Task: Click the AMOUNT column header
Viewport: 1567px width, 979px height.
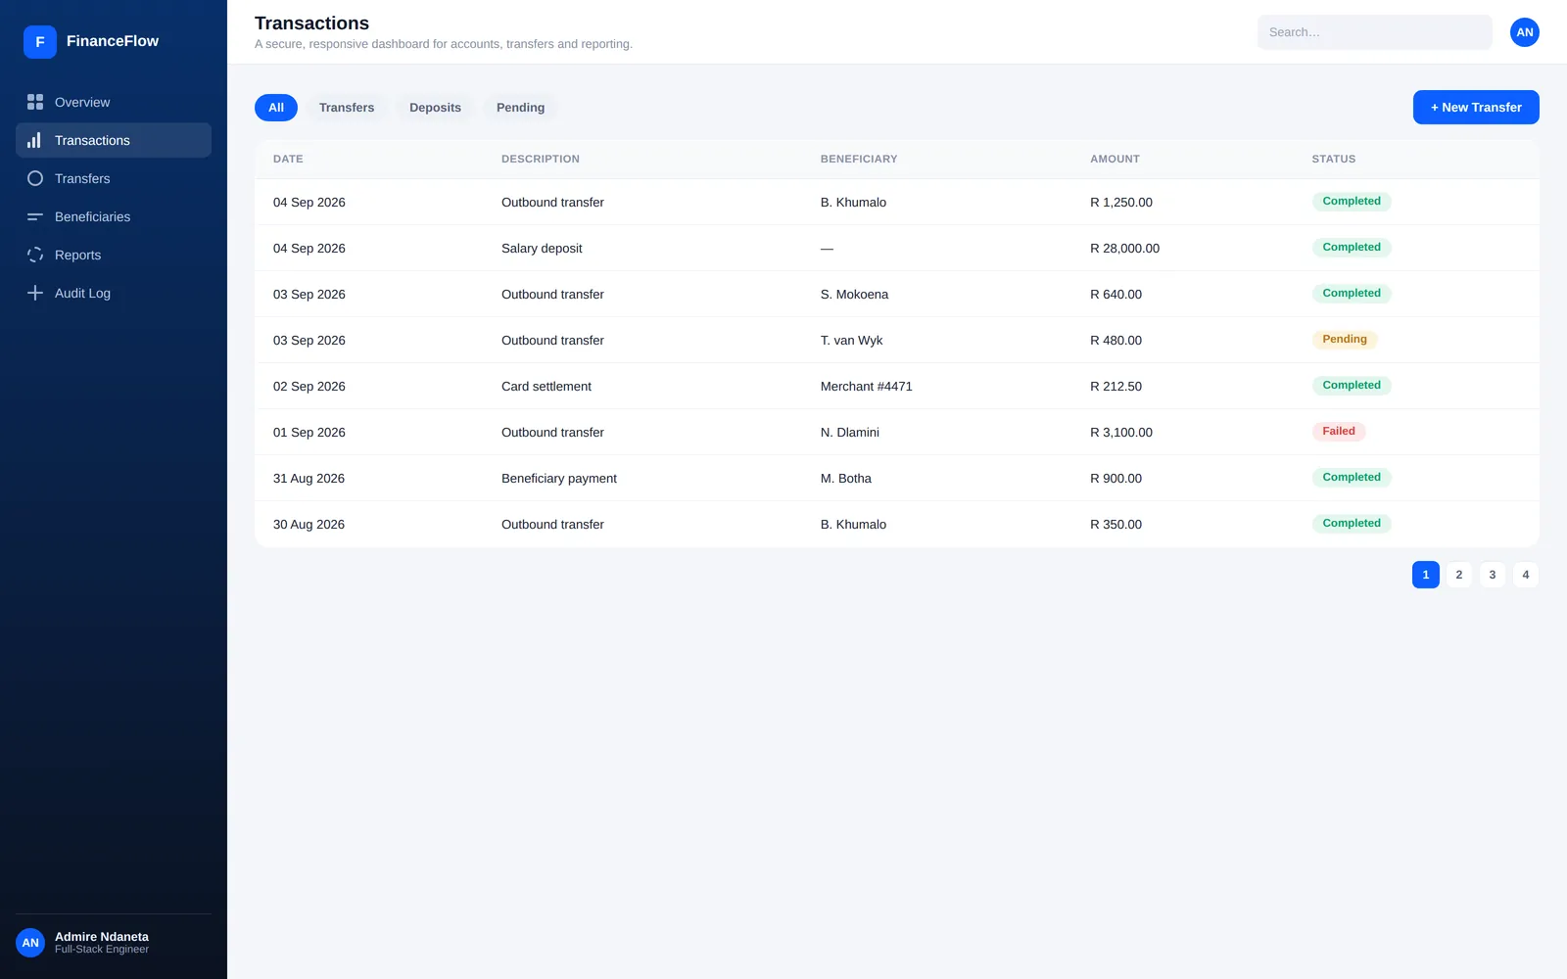Action: pos(1116,159)
